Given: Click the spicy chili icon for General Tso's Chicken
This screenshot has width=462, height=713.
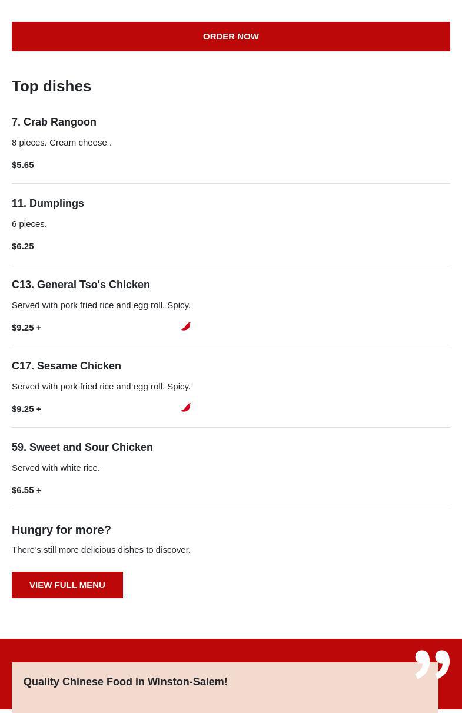Looking at the screenshot, I should click(186, 326).
